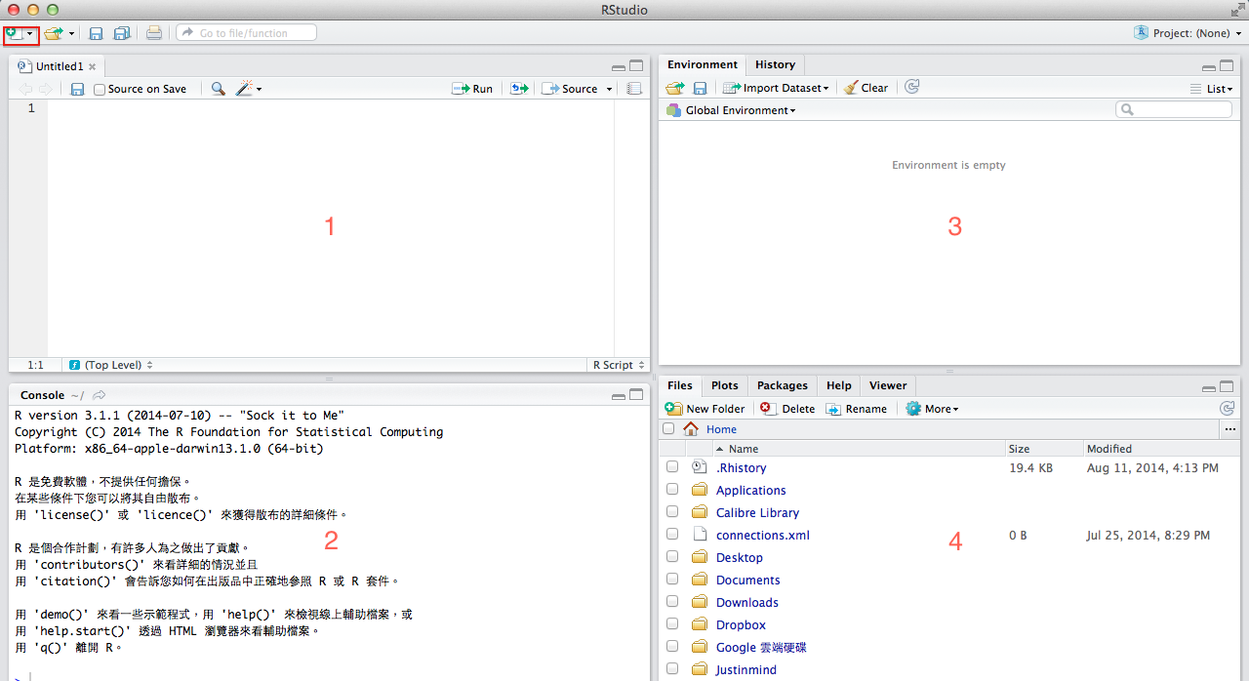Open the New File dropdown arrow
This screenshot has width=1249, height=681.
click(x=30, y=33)
